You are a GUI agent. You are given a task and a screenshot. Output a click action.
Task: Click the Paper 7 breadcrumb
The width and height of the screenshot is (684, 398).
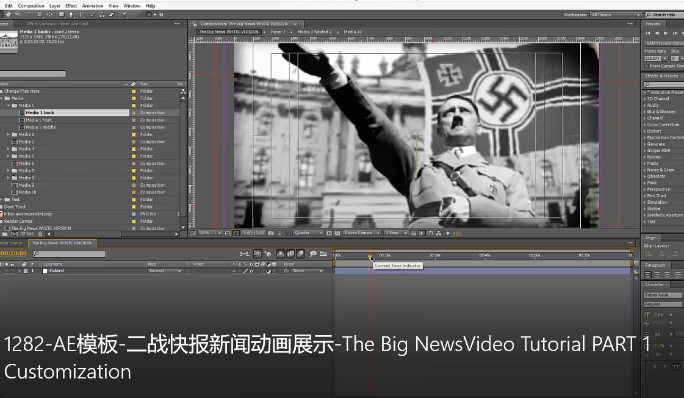pos(278,32)
